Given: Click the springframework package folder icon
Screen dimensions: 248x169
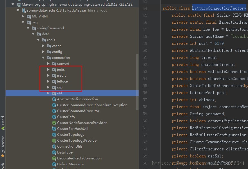Looking at the screenshot, I should pos(34,28).
